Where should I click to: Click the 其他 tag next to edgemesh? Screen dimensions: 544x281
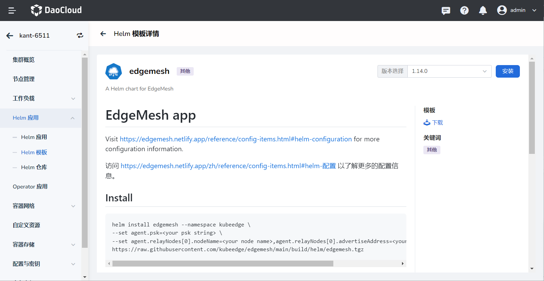(185, 71)
